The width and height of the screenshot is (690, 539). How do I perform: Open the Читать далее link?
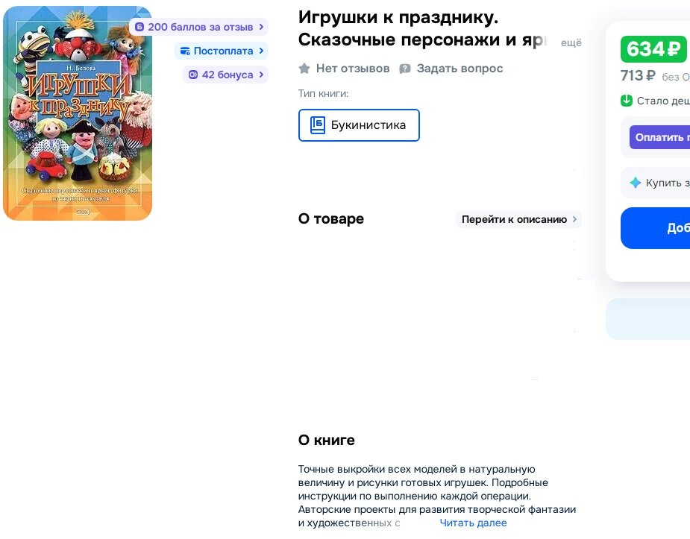point(473,523)
